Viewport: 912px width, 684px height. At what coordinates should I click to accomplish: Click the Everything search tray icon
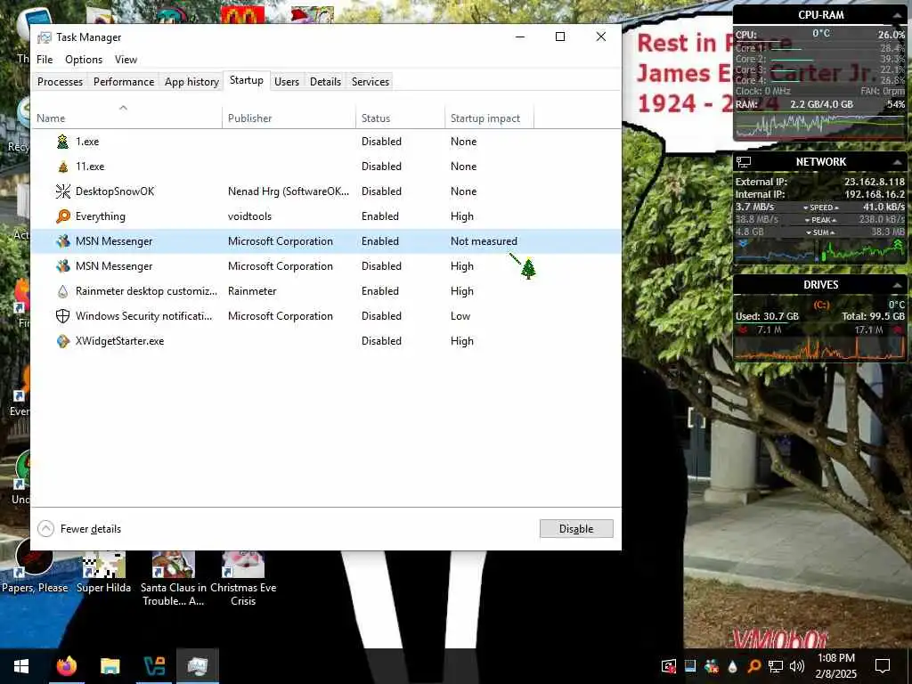[x=753, y=666]
